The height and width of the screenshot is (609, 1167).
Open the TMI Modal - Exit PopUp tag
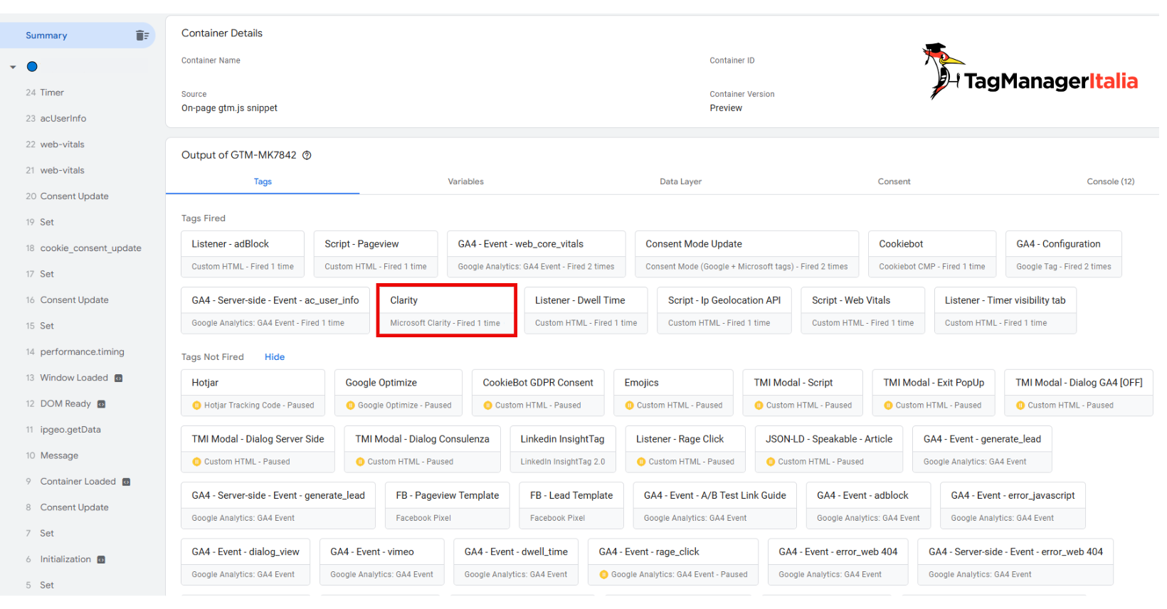point(934,393)
